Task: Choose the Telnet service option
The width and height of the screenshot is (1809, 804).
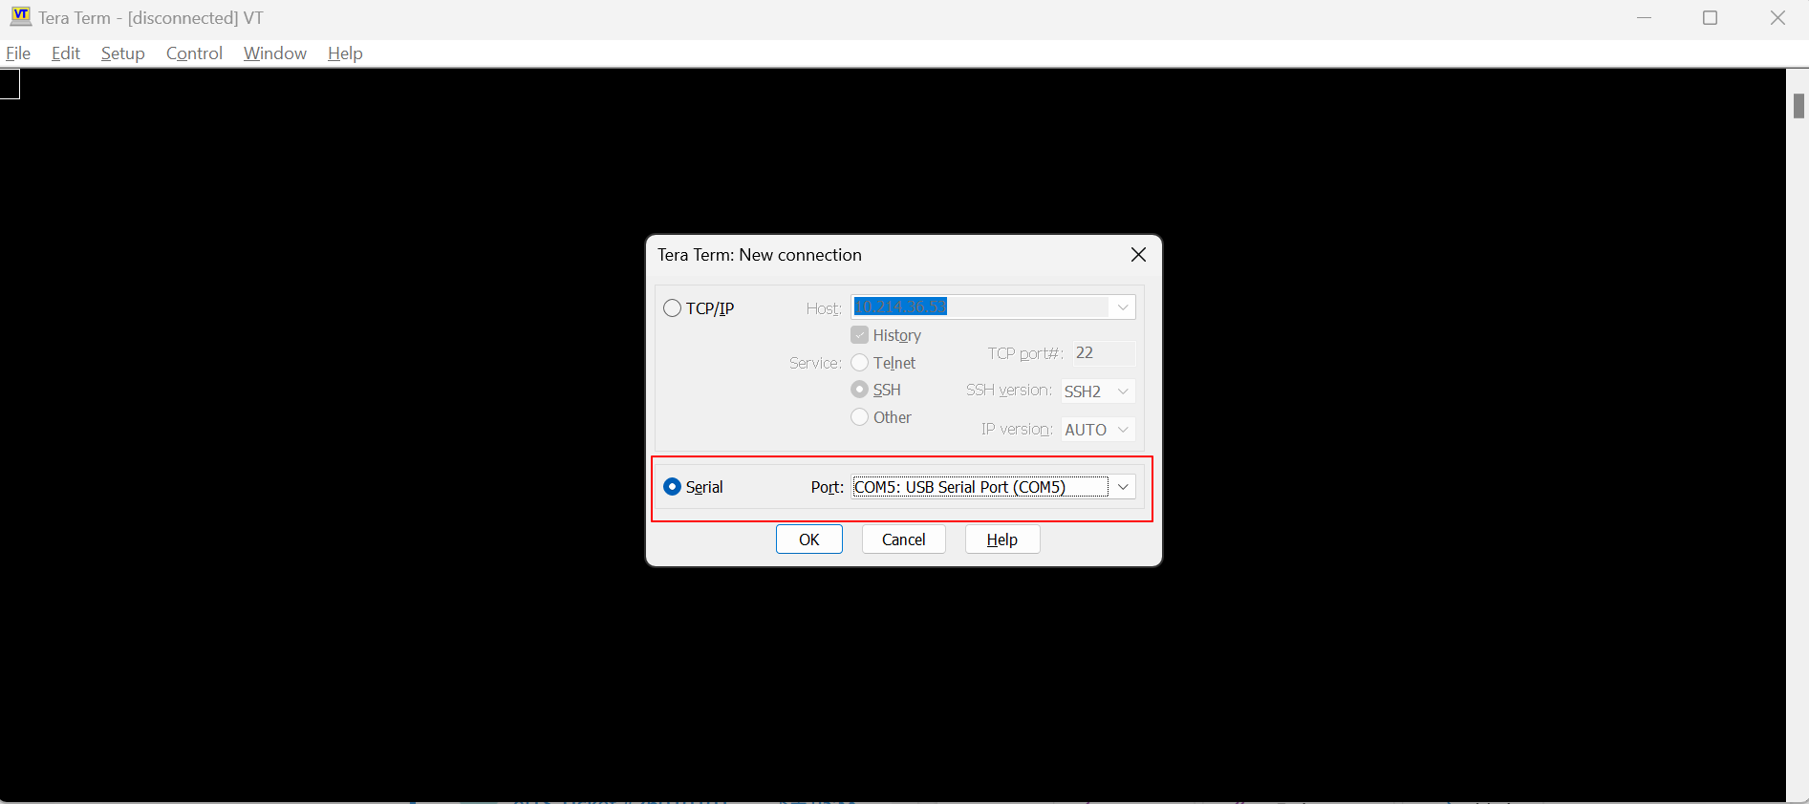Action: click(x=860, y=363)
